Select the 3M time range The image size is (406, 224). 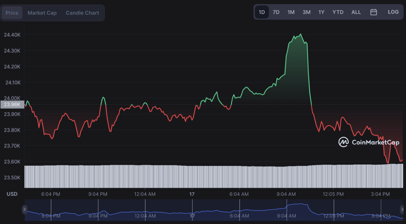[x=306, y=12]
